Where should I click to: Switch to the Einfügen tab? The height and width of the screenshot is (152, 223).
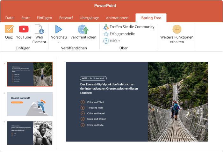[x=44, y=18]
